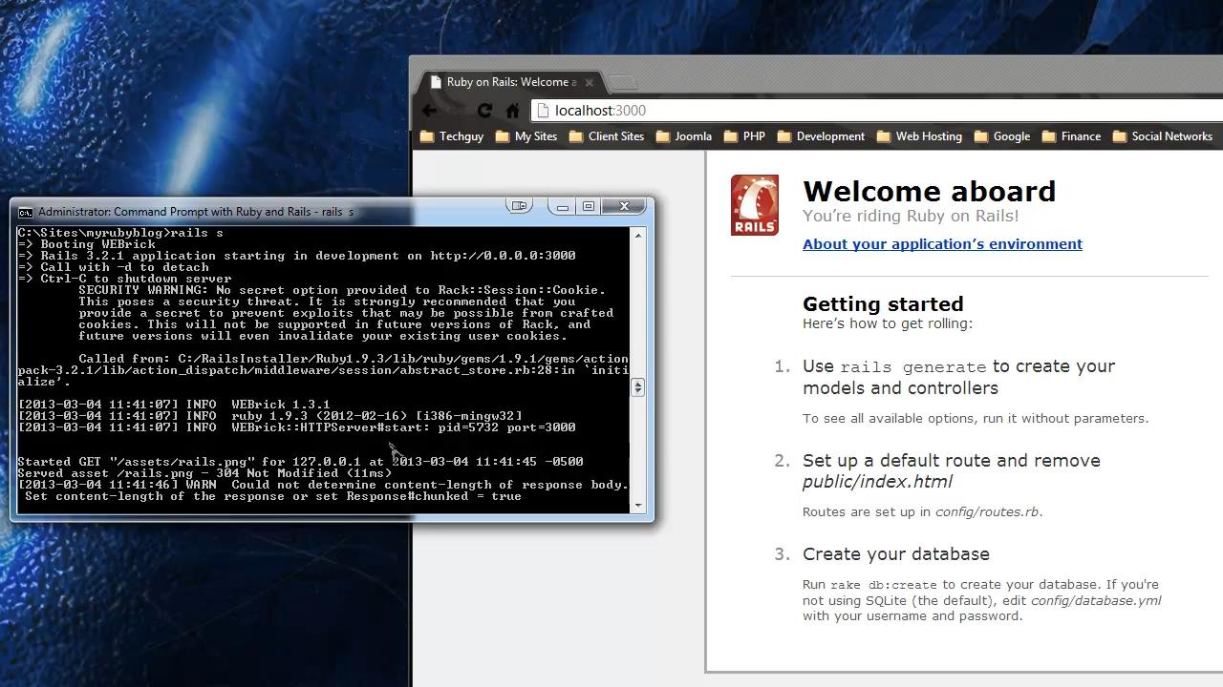Click 'Set up a default route' step heading

click(x=952, y=470)
